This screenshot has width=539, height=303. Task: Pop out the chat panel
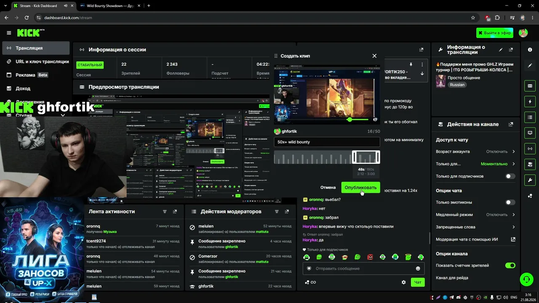(x=421, y=50)
